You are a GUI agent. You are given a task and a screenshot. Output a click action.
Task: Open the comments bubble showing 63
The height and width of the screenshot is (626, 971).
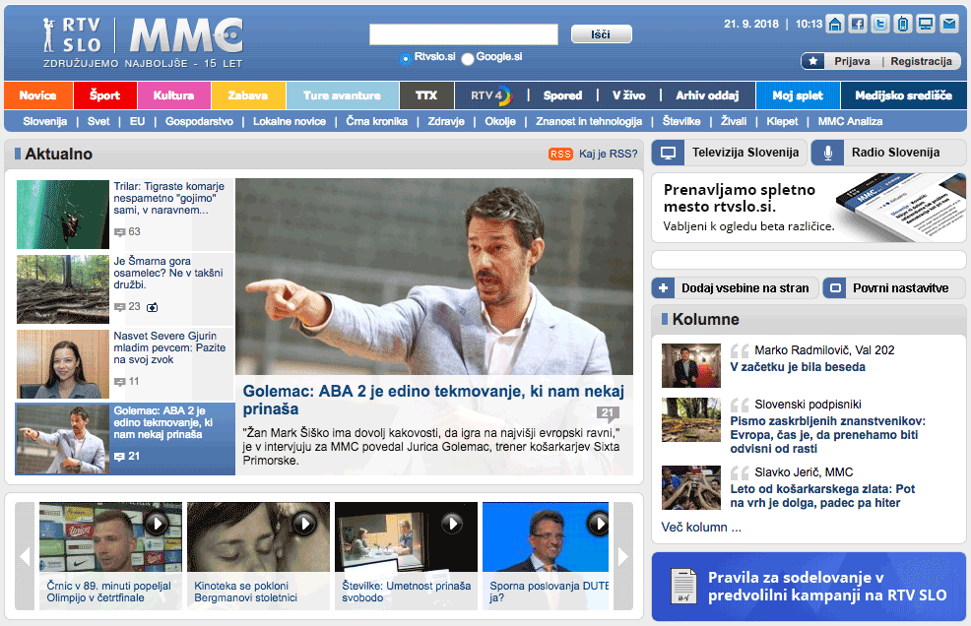pos(127,231)
